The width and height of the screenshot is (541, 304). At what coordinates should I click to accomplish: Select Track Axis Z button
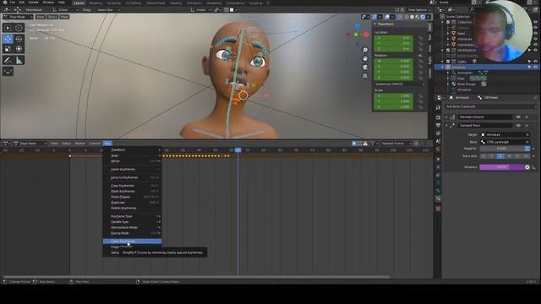(x=500, y=156)
